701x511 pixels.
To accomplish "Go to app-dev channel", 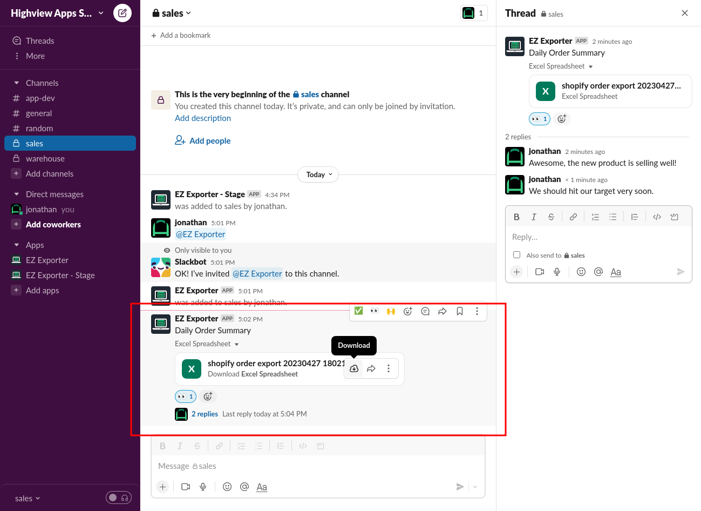I will click(x=70, y=98).
